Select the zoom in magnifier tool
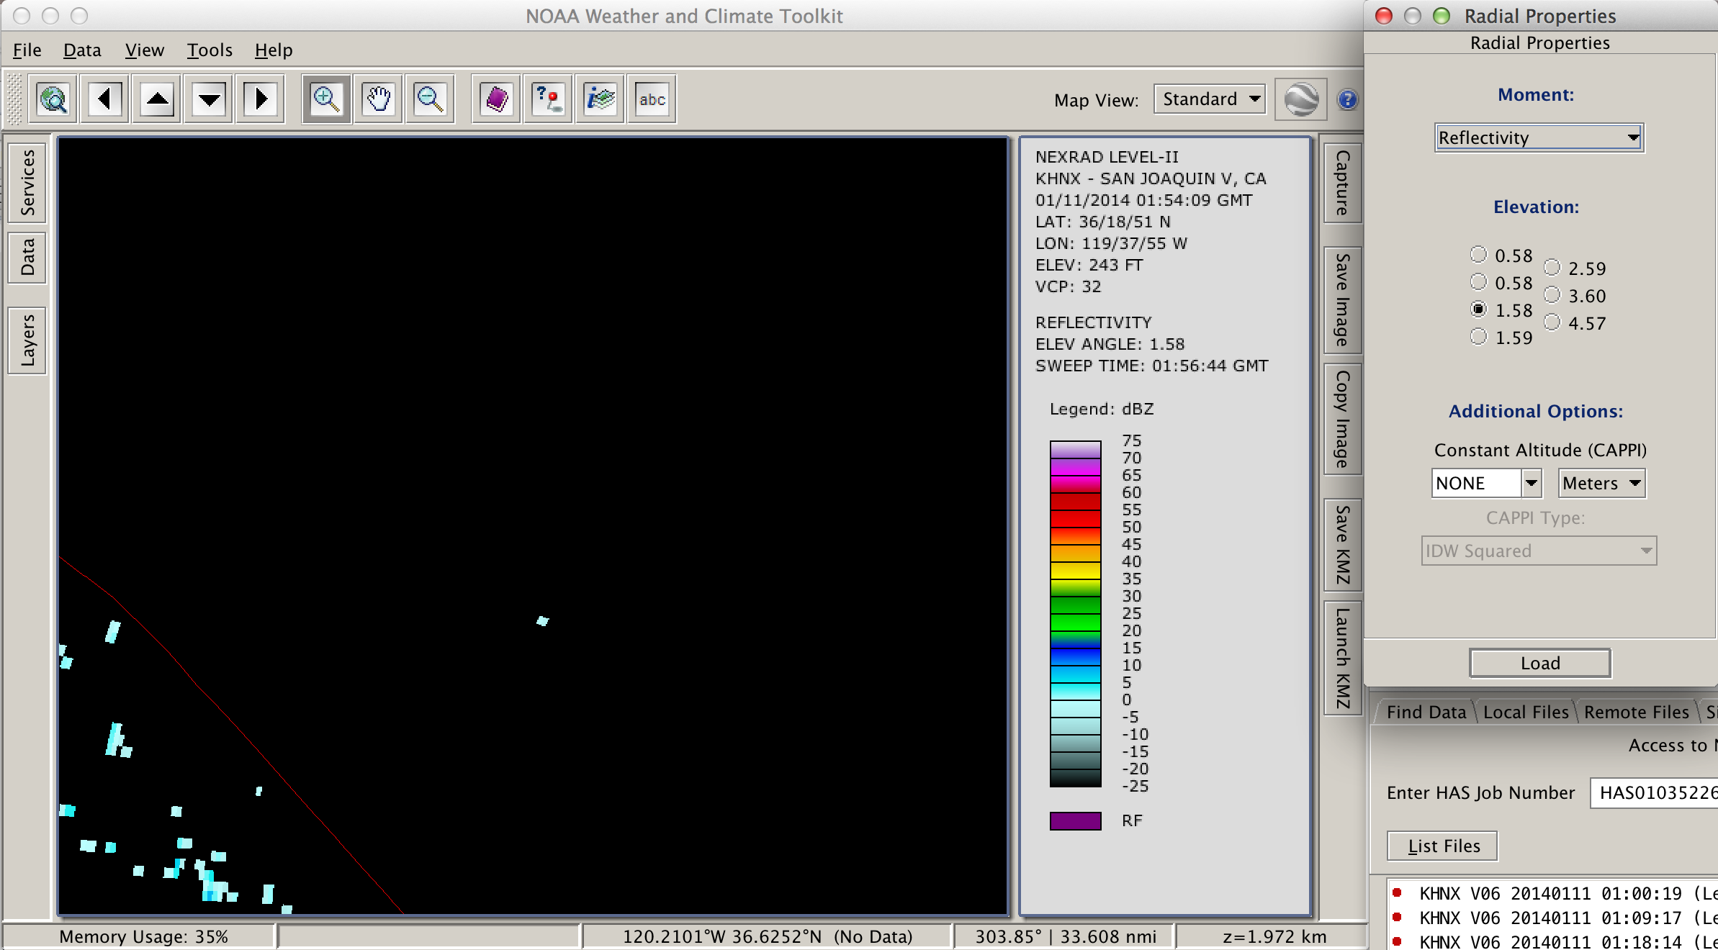The width and height of the screenshot is (1718, 950). coord(326,99)
